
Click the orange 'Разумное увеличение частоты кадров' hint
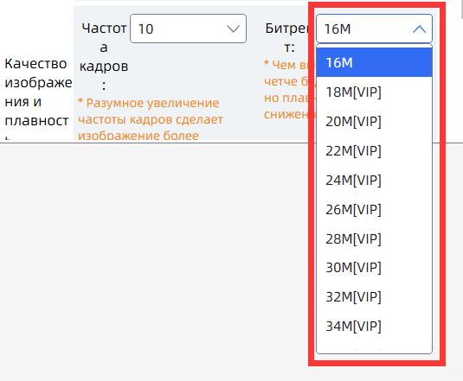(151, 119)
